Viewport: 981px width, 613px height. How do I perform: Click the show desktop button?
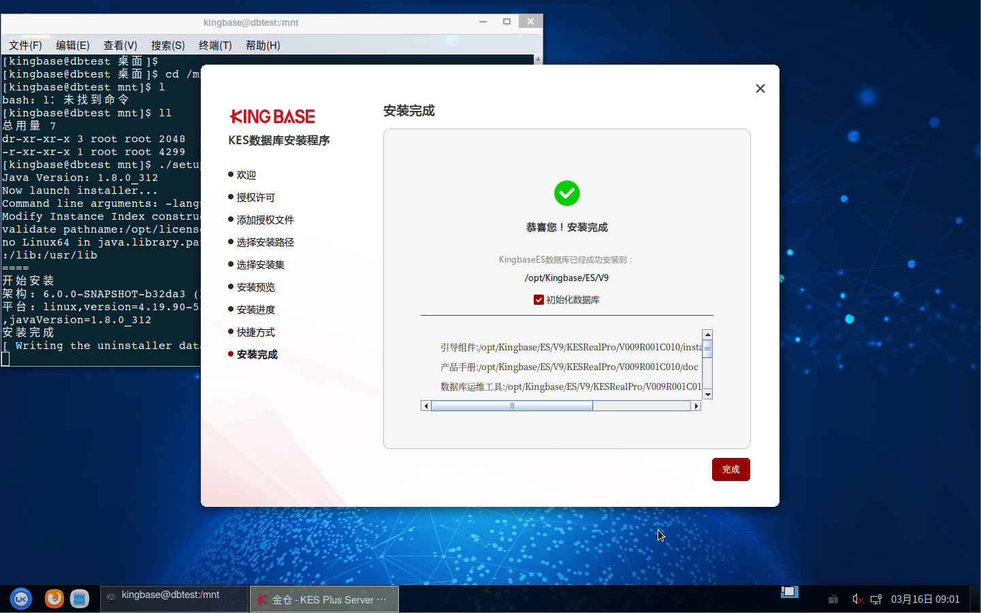[975, 599]
